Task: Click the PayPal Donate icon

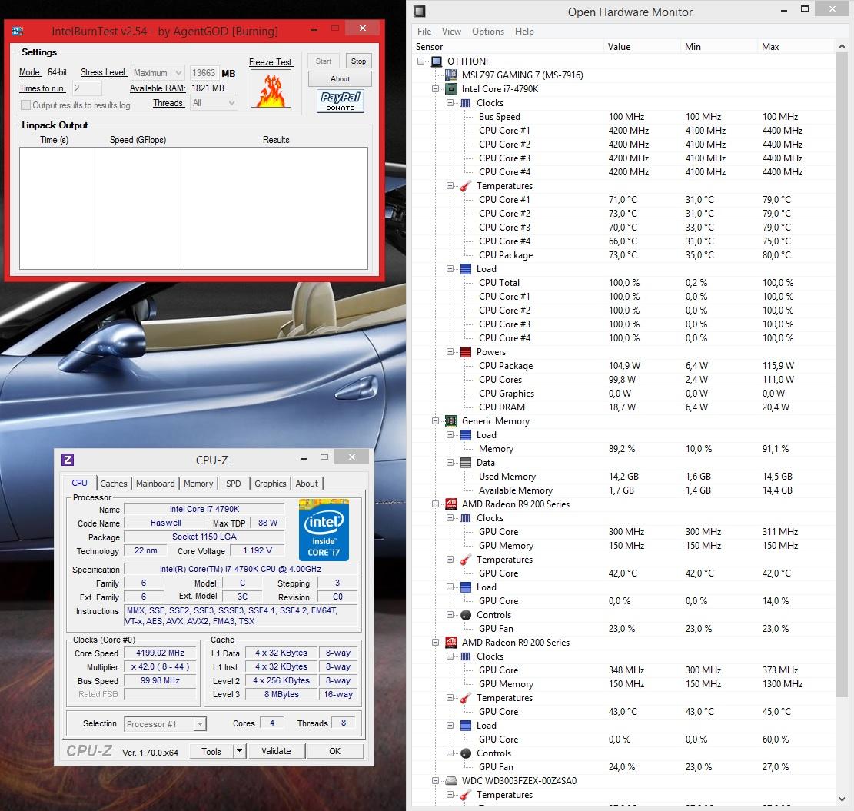Action: tap(341, 101)
